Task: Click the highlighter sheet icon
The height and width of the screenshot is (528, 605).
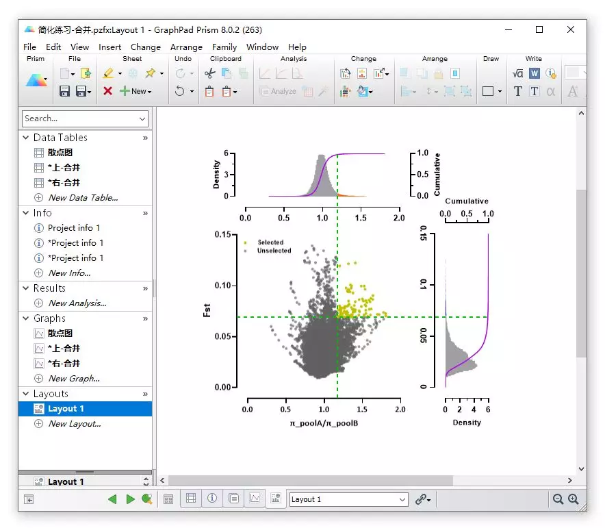Action: point(108,73)
